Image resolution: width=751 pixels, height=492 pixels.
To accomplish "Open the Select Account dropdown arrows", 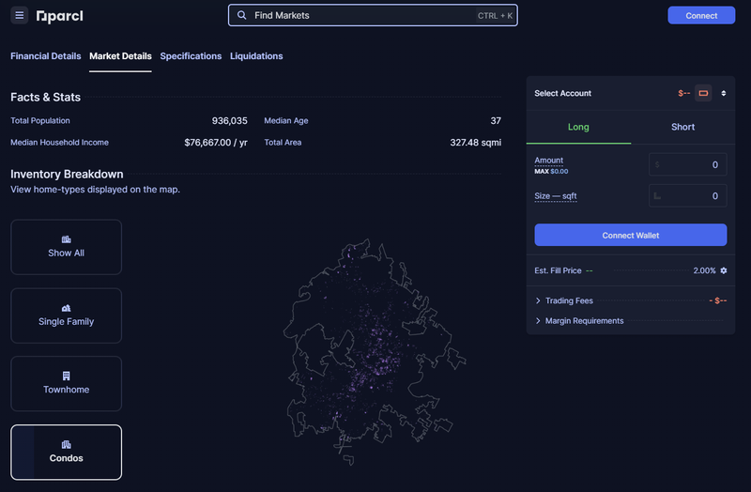I will point(724,93).
